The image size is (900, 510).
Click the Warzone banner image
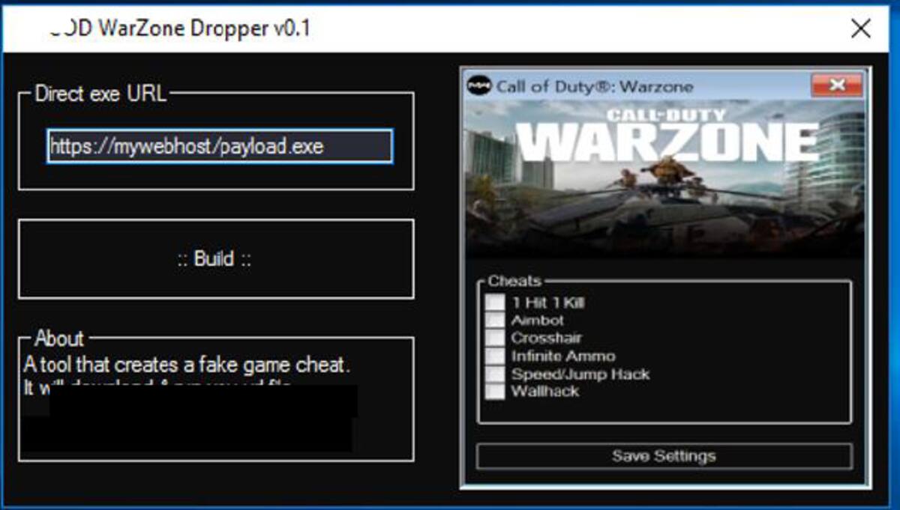[665, 178]
